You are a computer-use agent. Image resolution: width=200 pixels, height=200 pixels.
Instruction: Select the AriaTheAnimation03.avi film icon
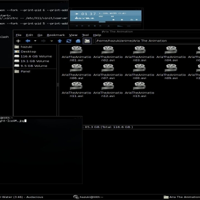(139, 50)
